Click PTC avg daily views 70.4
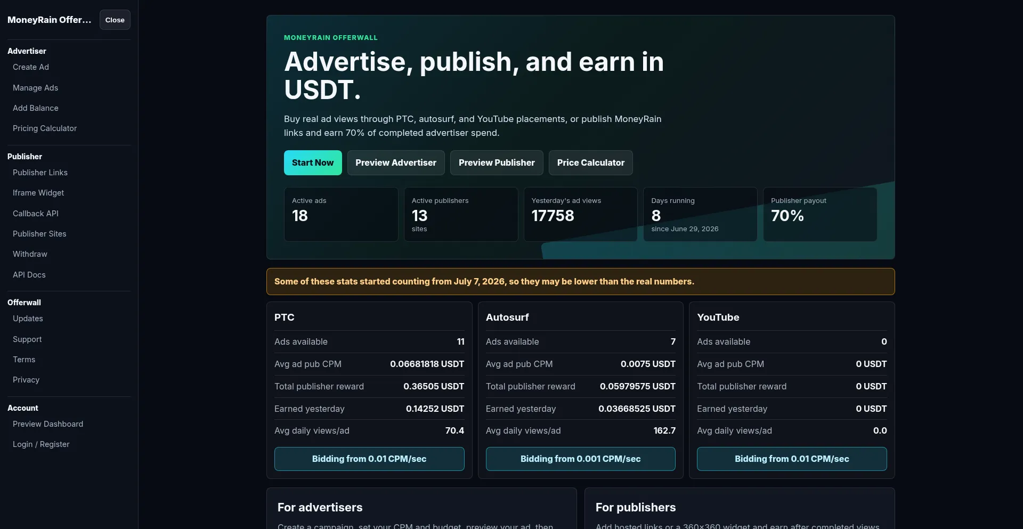 pos(454,430)
